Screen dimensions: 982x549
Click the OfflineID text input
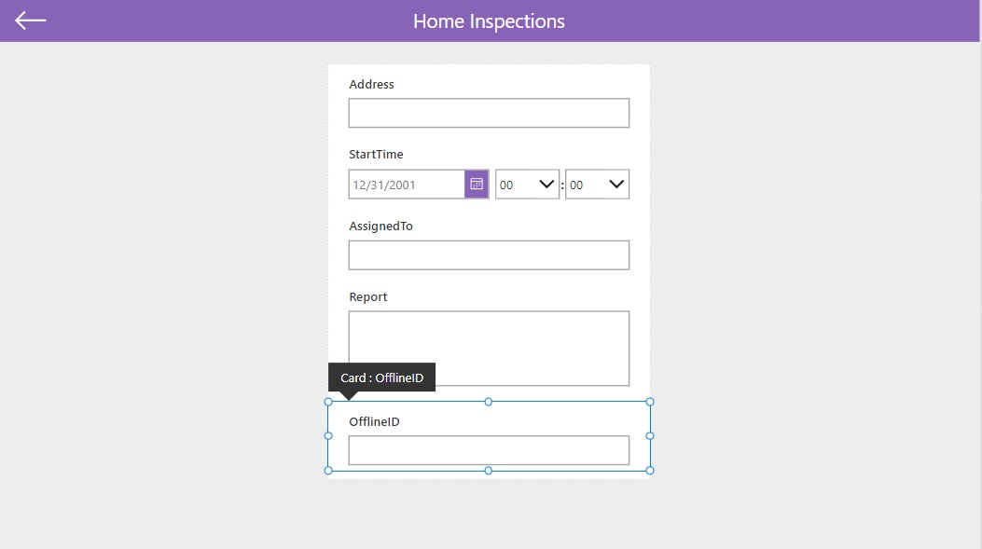coord(489,450)
